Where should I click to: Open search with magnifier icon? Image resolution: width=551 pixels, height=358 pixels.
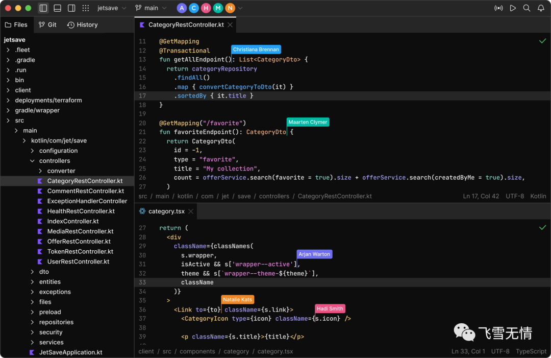click(x=527, y=8)
